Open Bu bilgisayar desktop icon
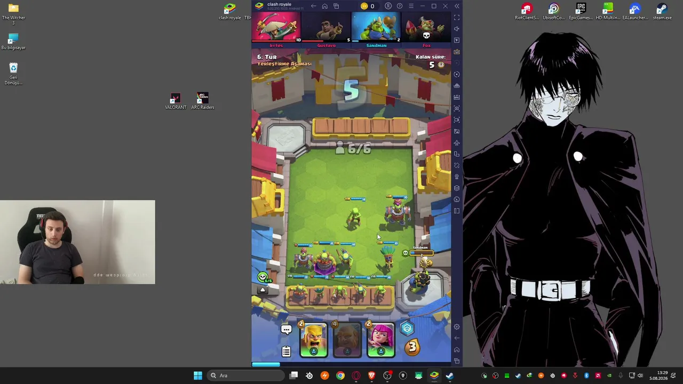Screen dimensions: 683x384 tap(13, 42)
